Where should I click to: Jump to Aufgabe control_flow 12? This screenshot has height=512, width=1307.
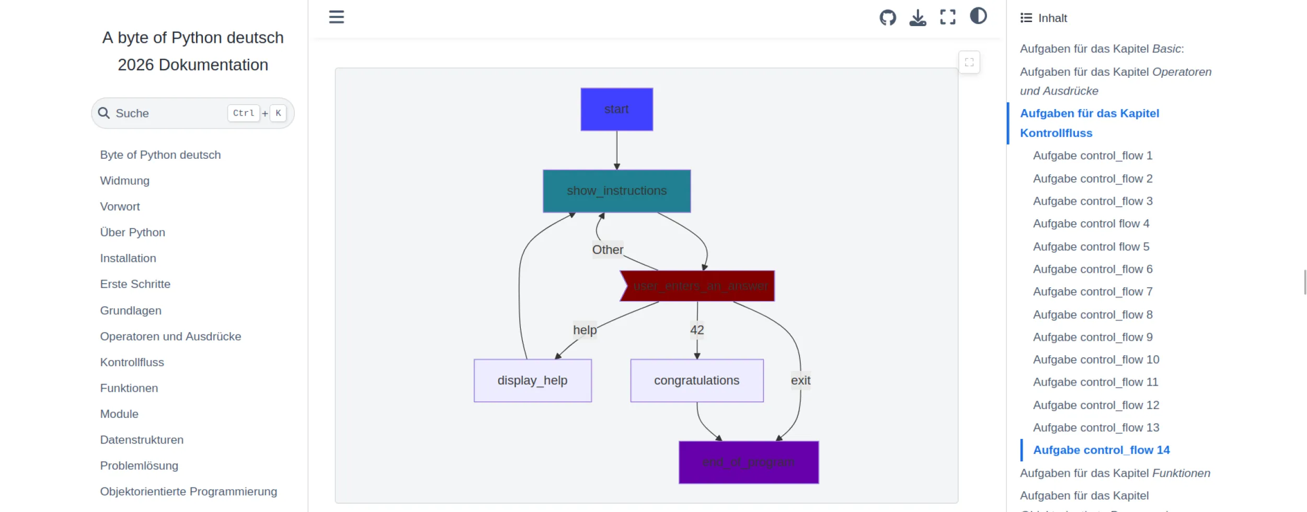click(1096, 404)
